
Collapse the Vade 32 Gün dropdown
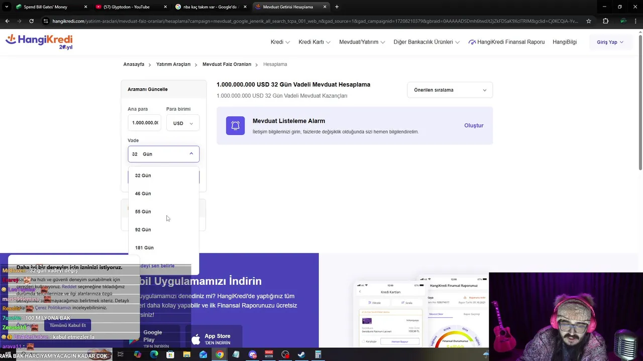(163, 154)
